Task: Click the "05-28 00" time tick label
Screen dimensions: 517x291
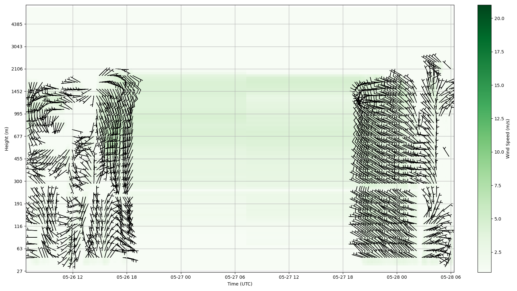Action: click(x=397, y=277)
